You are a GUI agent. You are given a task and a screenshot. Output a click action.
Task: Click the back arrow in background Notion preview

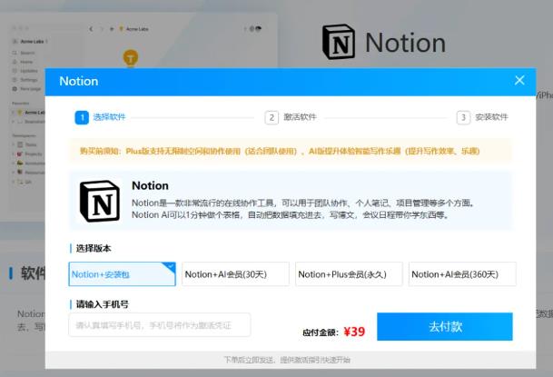pos(91,29)
